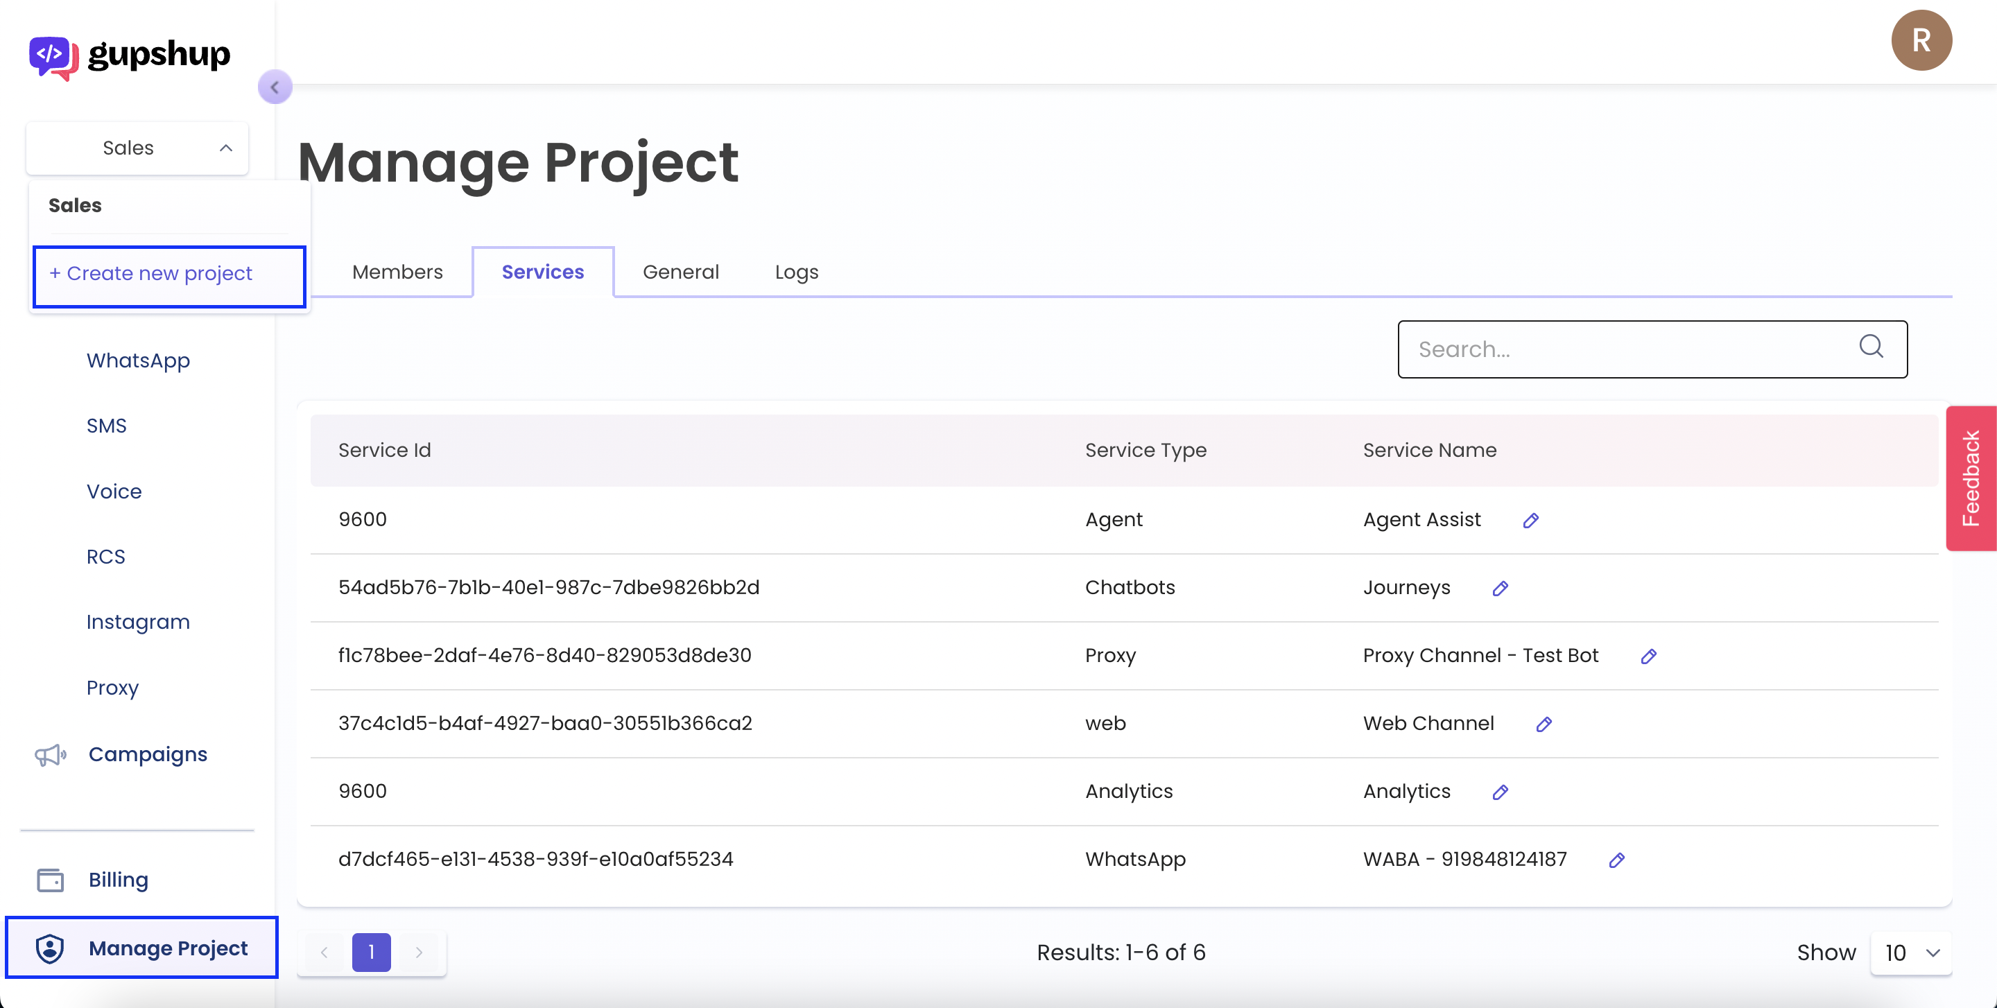The image size is (1997, 1008).
Task: Open the Show results count dropdown
Action: tap(1910, 953)
